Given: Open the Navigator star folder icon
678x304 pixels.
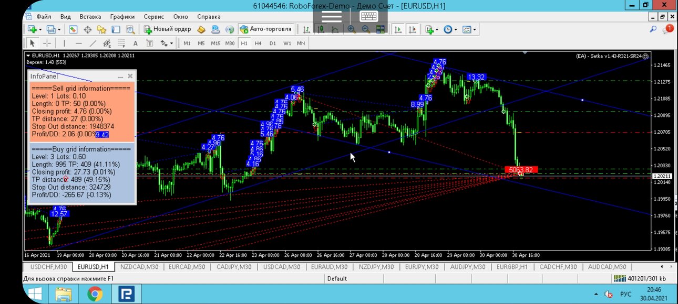Looking at the screenshot, I should coord(101,29).
